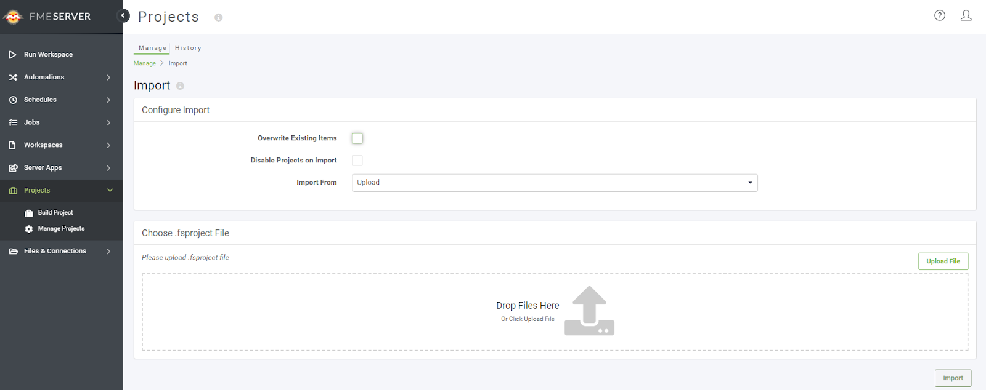Click the FMESERVER title text
This screenshot has height=390, width=986.
pyautogui.click(x=60, y=17)
